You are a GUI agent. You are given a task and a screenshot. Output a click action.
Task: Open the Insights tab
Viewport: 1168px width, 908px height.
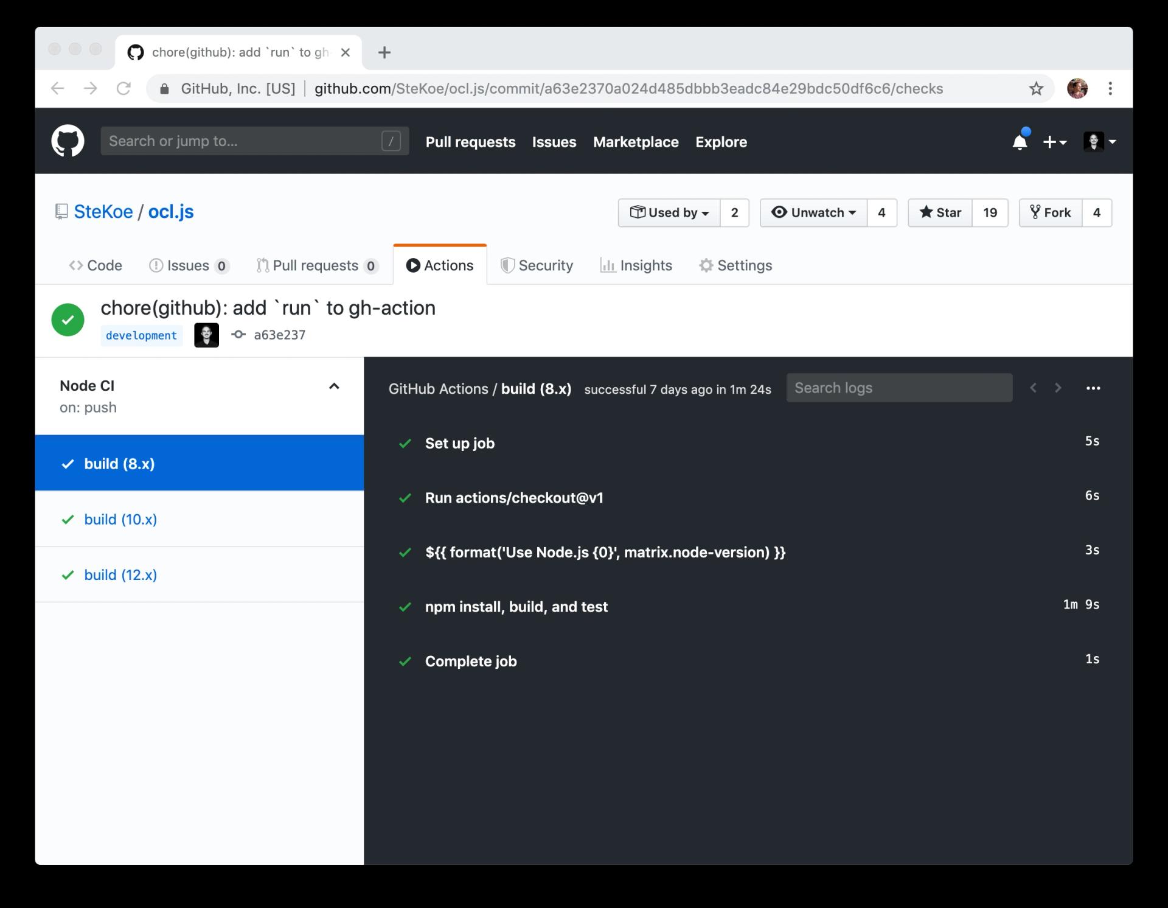(x=636, y=265)
